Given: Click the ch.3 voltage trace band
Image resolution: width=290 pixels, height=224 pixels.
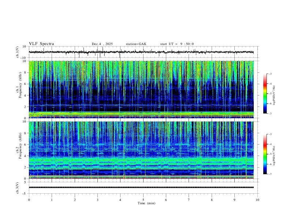Looking at the screenshot, I should coord(141,187).
